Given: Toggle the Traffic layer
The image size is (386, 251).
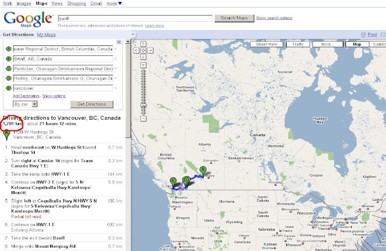Looking at the screenshot, I should pyautogui.click(x=298, y=44).
